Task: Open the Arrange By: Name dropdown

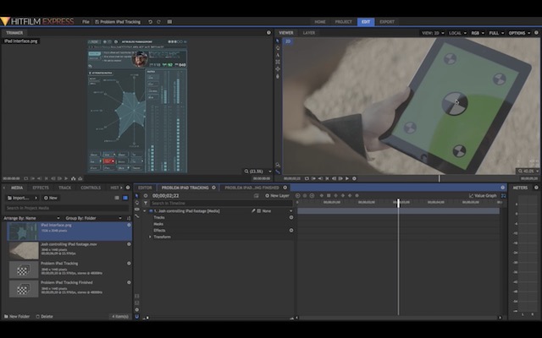Action: (32, 217)
